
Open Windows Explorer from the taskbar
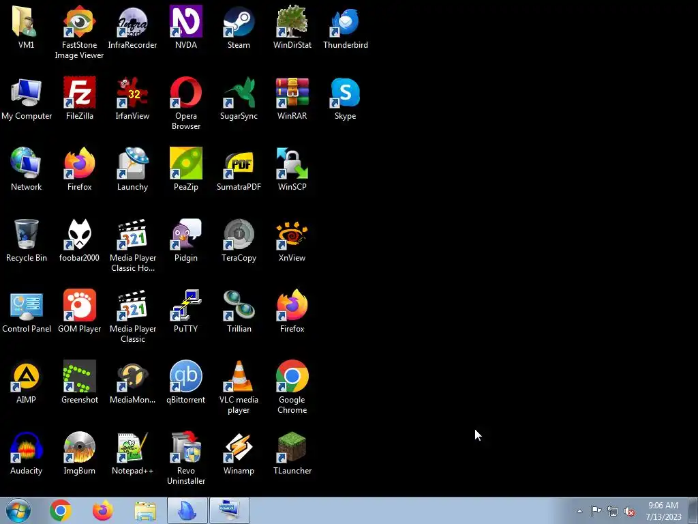point(145,510)
